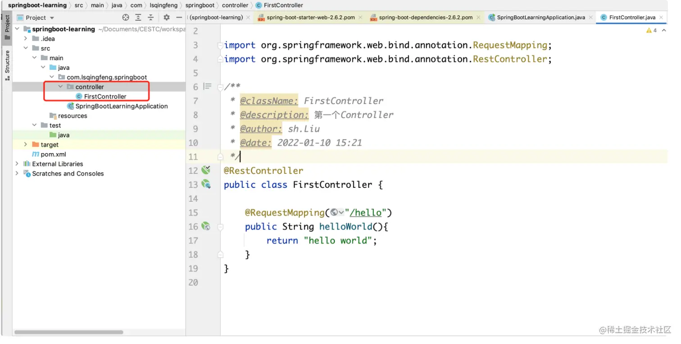Collapse the springboot-learning root node
Viewport: 681px width, 344px height.
coord(17,29)
